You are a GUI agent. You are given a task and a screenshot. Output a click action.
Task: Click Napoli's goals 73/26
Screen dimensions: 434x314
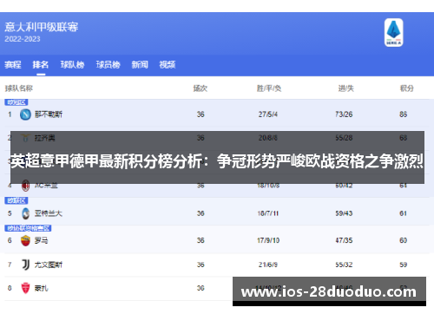[x=344, y=114]
